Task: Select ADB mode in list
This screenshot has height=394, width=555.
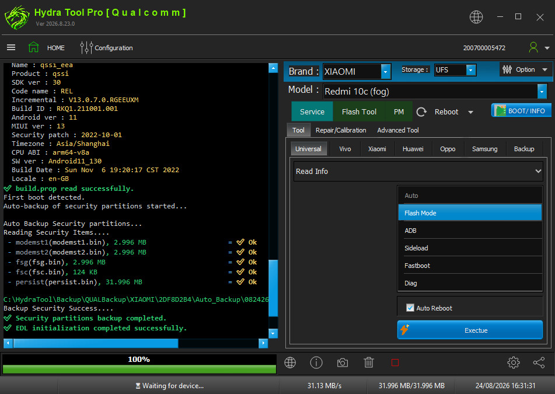Action: (470, 231)
